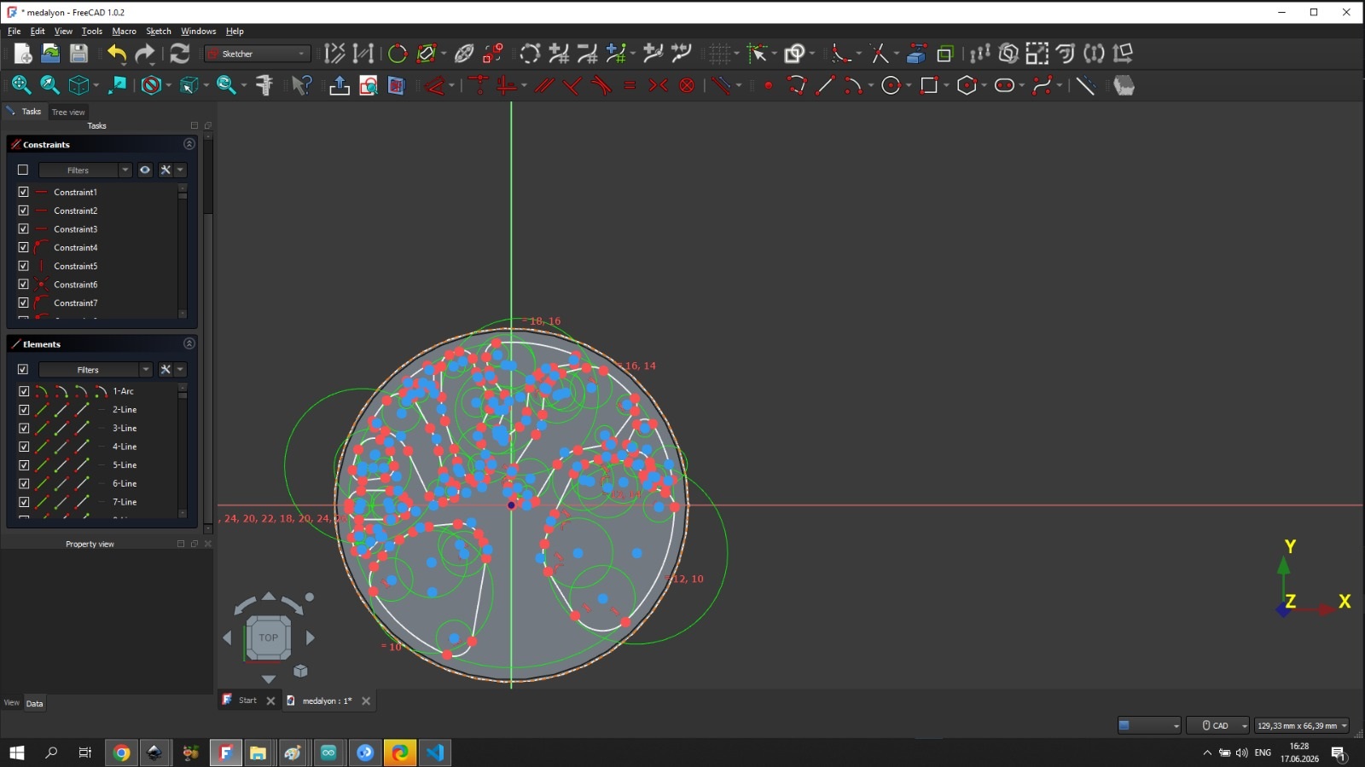
Task: Apply the block constraint
Action: (x=687, y=85)
